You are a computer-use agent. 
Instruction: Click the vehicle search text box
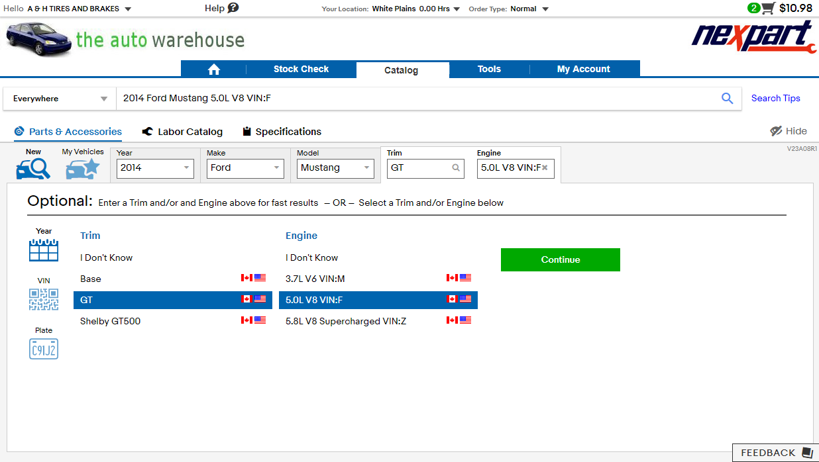[418, 99]
